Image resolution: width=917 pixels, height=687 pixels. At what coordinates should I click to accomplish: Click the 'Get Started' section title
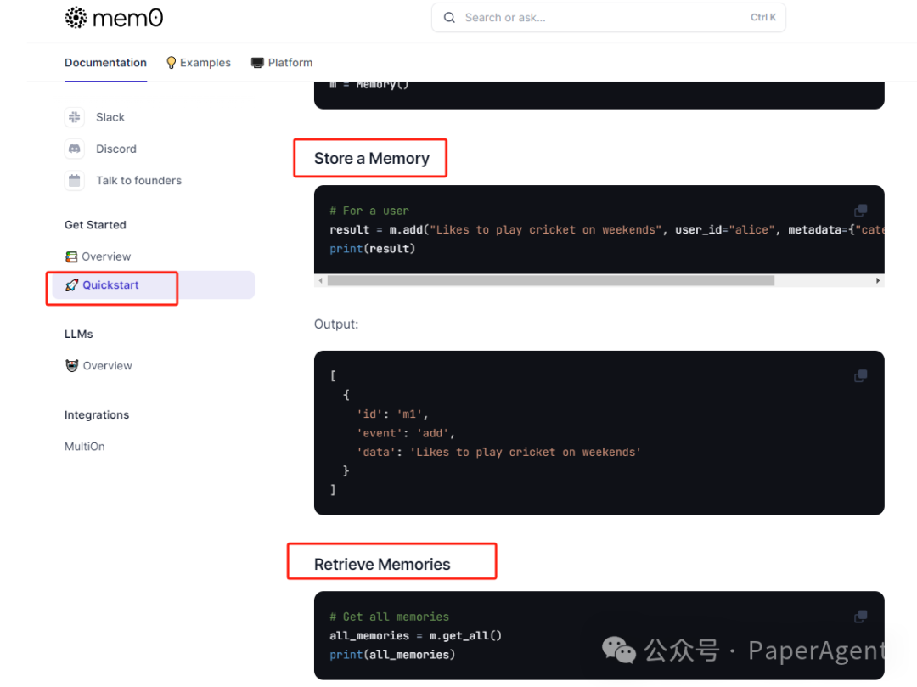click(x=95, y=224)
